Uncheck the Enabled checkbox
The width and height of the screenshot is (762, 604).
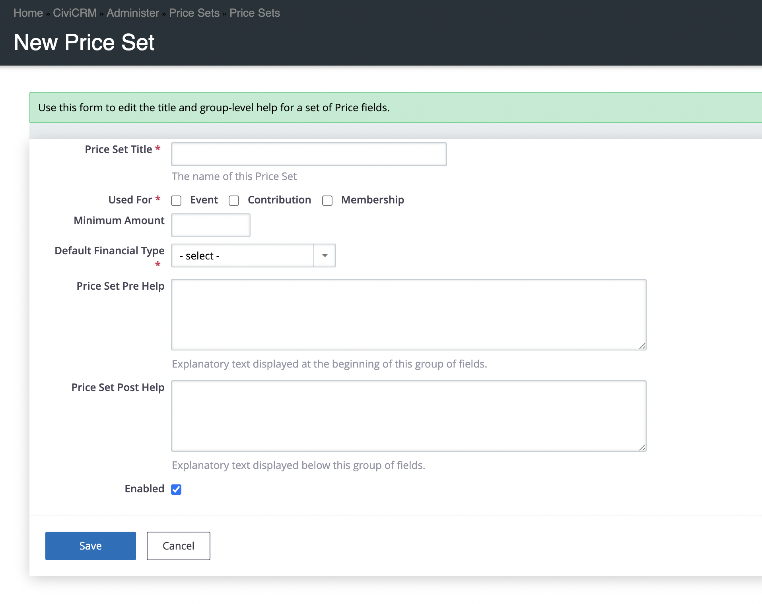tap(176, 490)
